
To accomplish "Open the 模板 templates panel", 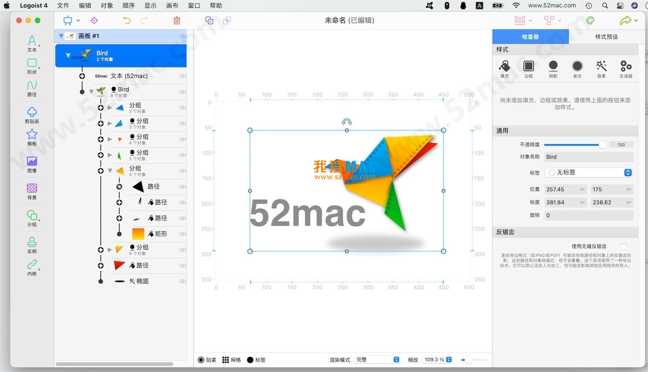I will coord(32,137).
